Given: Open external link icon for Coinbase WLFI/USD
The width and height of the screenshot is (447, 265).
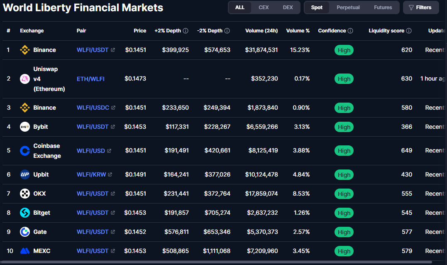Looking at the screenshot, I should tap(109, 151).
